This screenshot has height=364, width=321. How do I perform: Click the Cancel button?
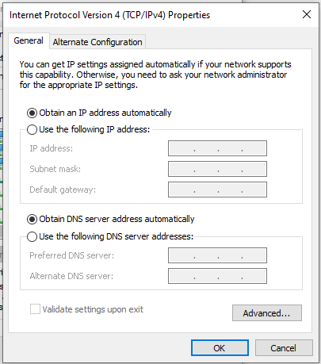click(284, 348)
